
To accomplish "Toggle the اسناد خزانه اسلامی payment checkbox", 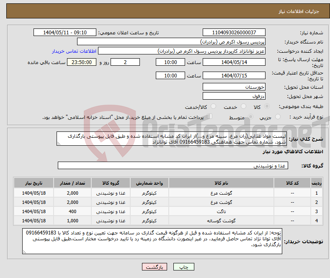I will click(210, 116).
